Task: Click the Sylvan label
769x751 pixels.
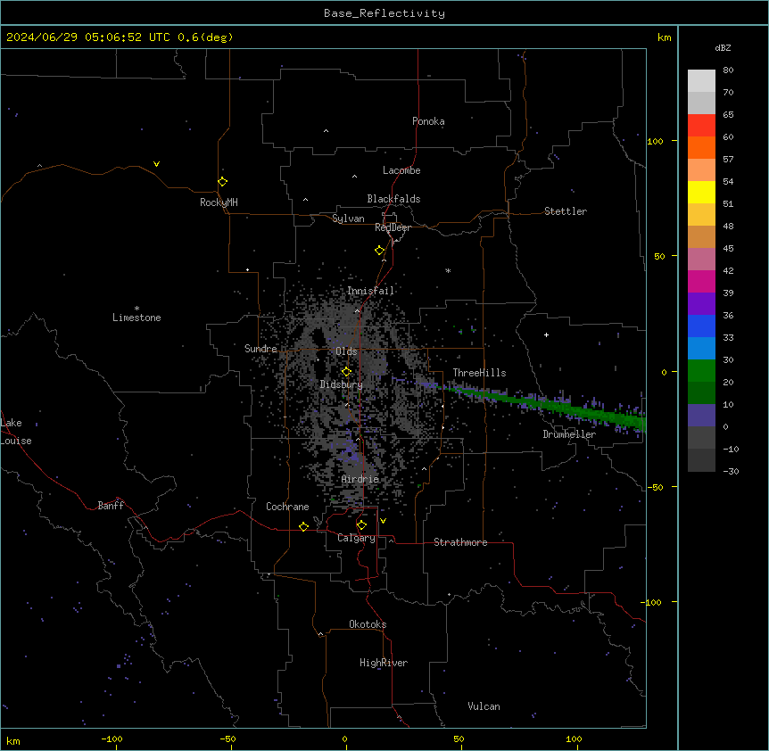Action: [348, 219]
